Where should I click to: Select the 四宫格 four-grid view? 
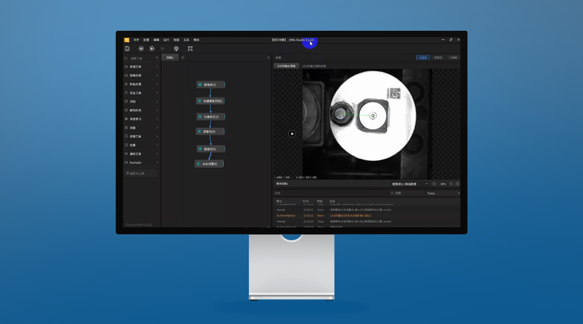[x=438, y=58]
